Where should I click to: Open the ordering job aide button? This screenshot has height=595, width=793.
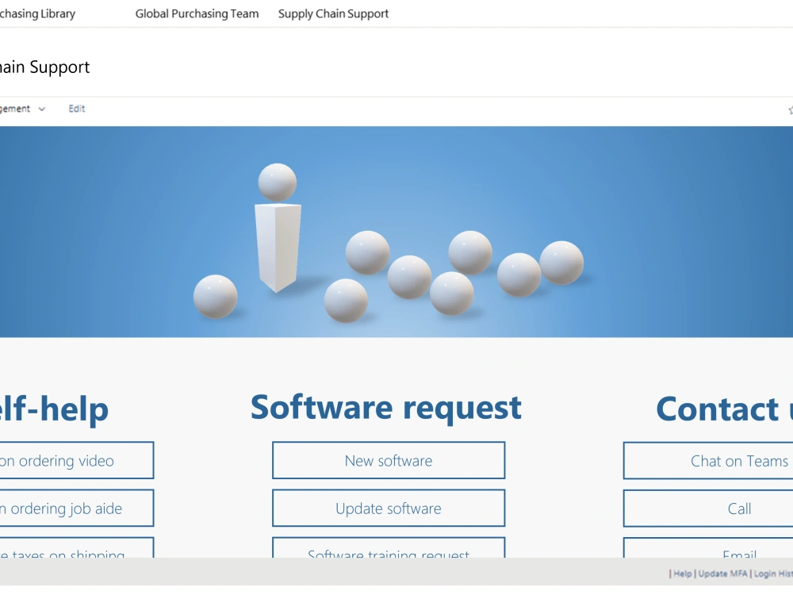click(77, 508)
